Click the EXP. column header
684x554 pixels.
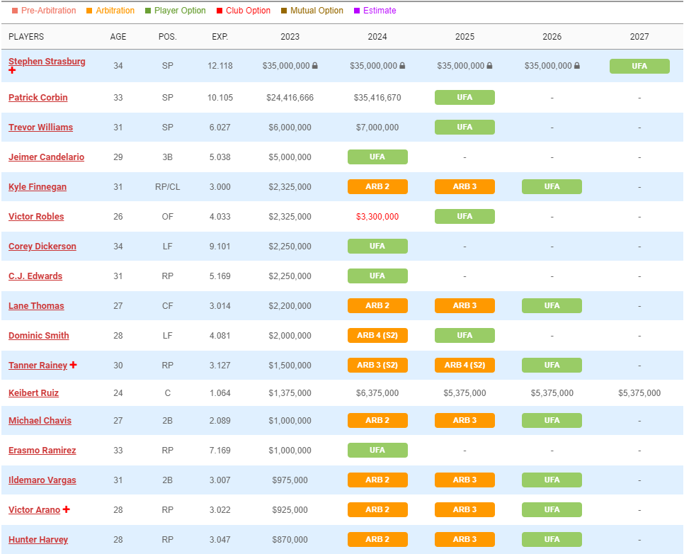click(220, 37)
